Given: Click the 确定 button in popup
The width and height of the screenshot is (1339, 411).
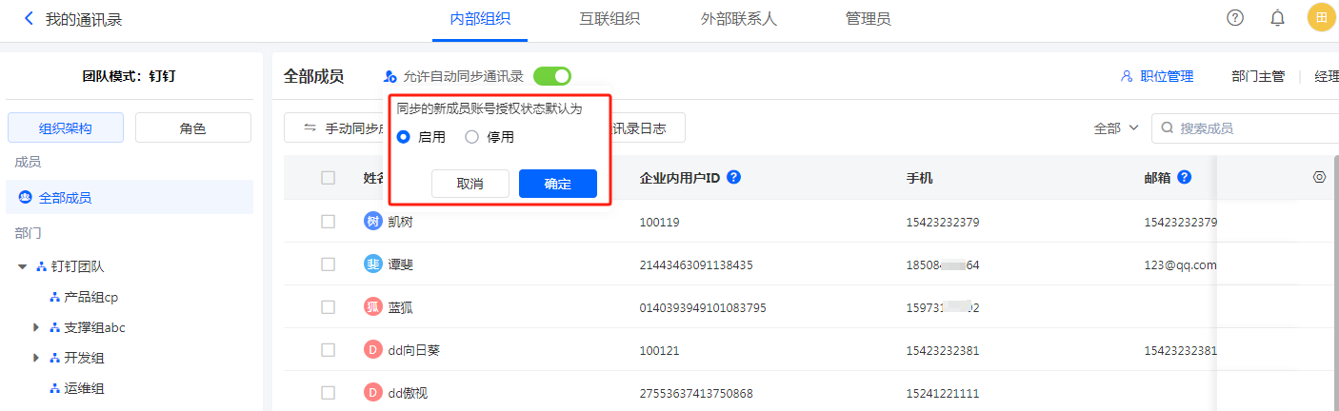Looking at the screenshot, I should tap(557, 184).
